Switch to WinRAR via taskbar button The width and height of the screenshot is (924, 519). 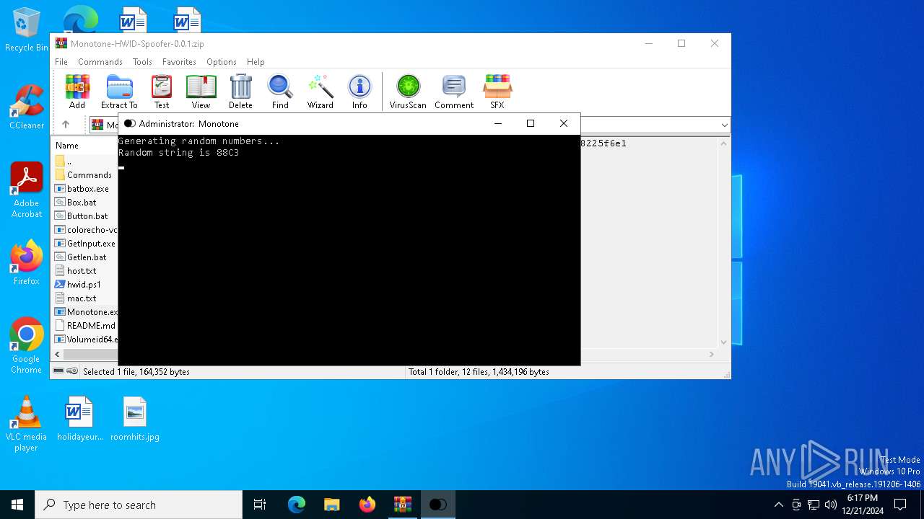click(x=403, y=505)
